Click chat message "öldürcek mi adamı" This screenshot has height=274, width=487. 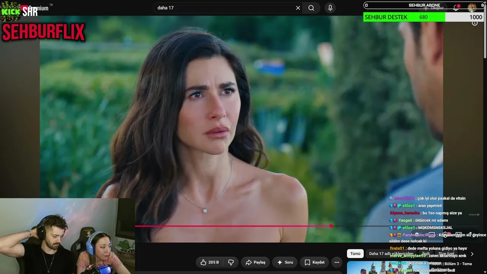coord(431,220)
